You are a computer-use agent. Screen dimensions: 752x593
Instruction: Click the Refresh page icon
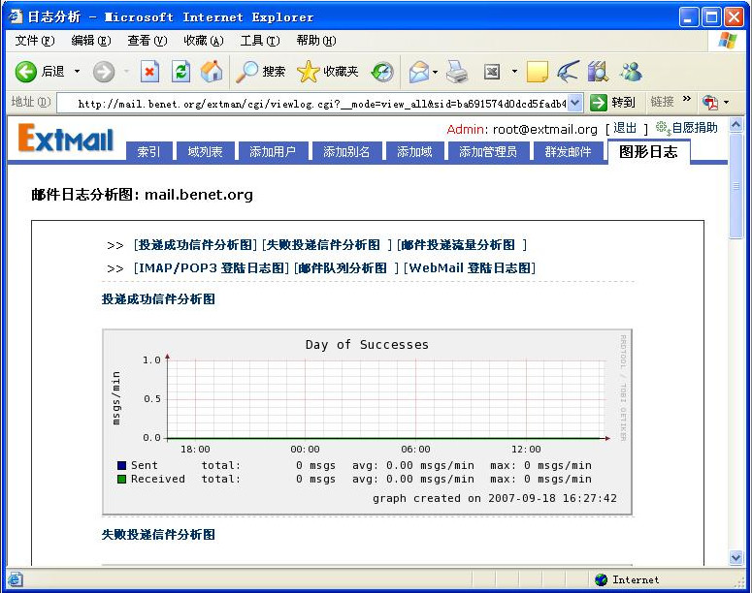(x=180, y=72)
